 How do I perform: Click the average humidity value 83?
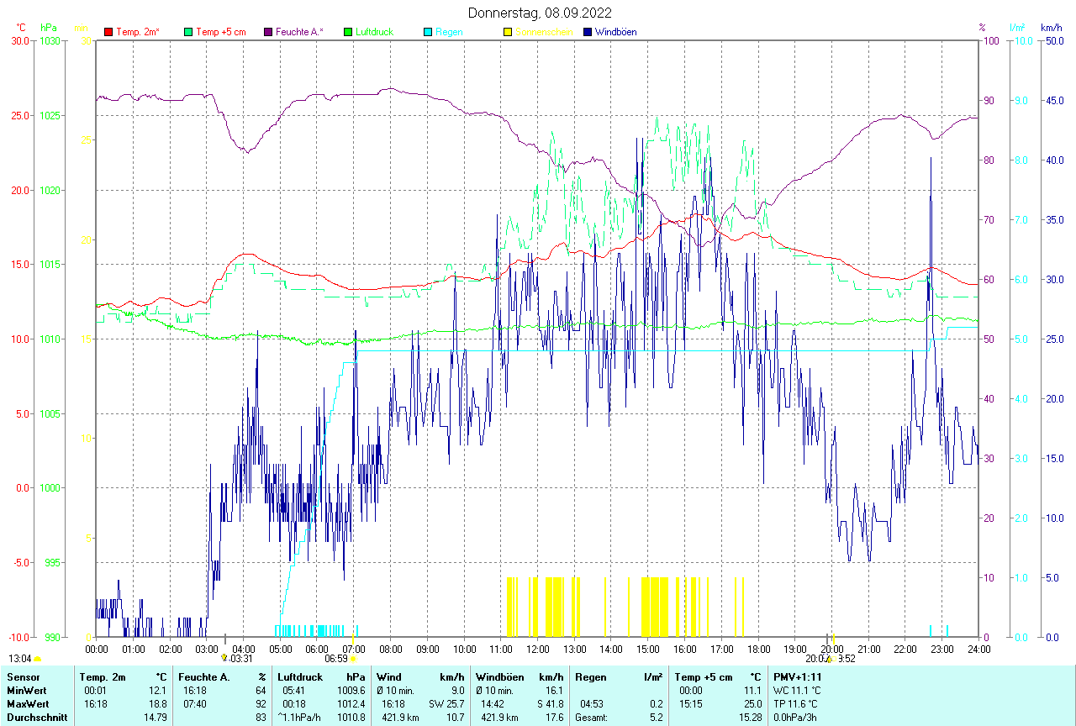point(261,718)
